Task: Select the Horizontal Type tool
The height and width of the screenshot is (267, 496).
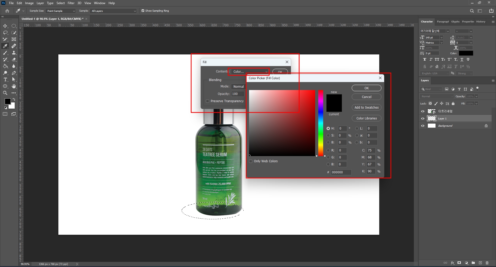Action: click(5, 80)
